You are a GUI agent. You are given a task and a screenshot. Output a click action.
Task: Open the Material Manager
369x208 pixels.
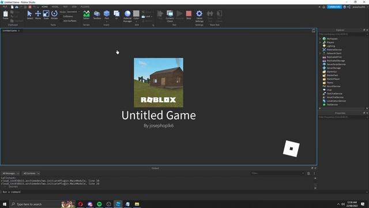point(127,16)
